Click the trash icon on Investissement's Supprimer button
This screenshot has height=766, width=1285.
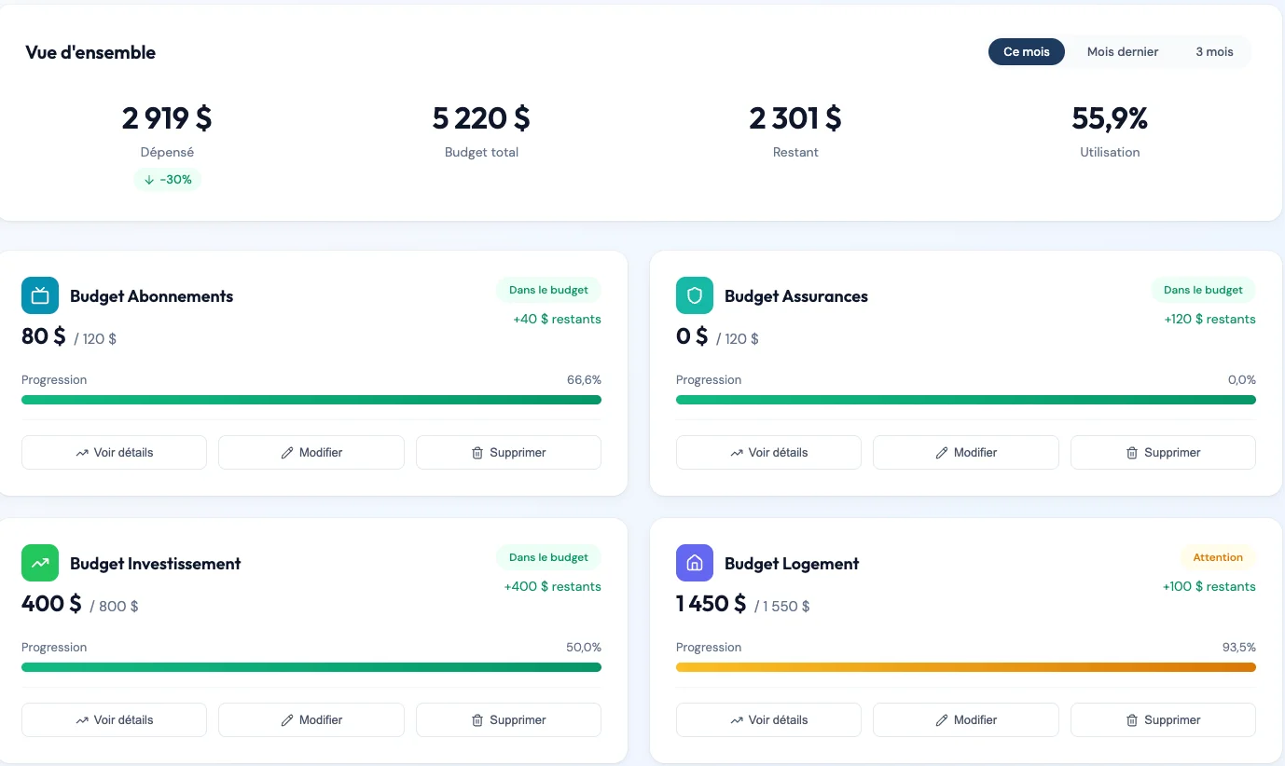click(x=477, y=719)
